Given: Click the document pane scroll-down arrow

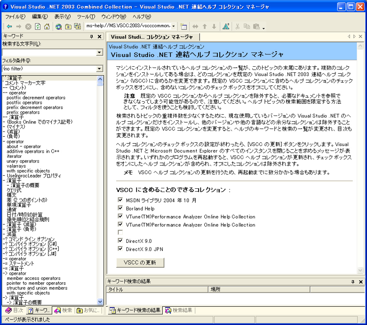Looking at the screenshot, I should pyautogui.click(x=360, y=271).
